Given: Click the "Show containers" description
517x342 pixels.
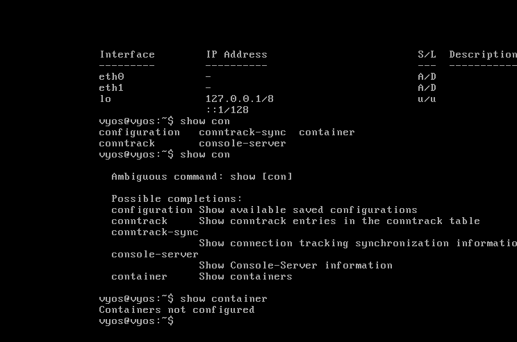Looking at the screenshot, I should (x=245, y=276).
